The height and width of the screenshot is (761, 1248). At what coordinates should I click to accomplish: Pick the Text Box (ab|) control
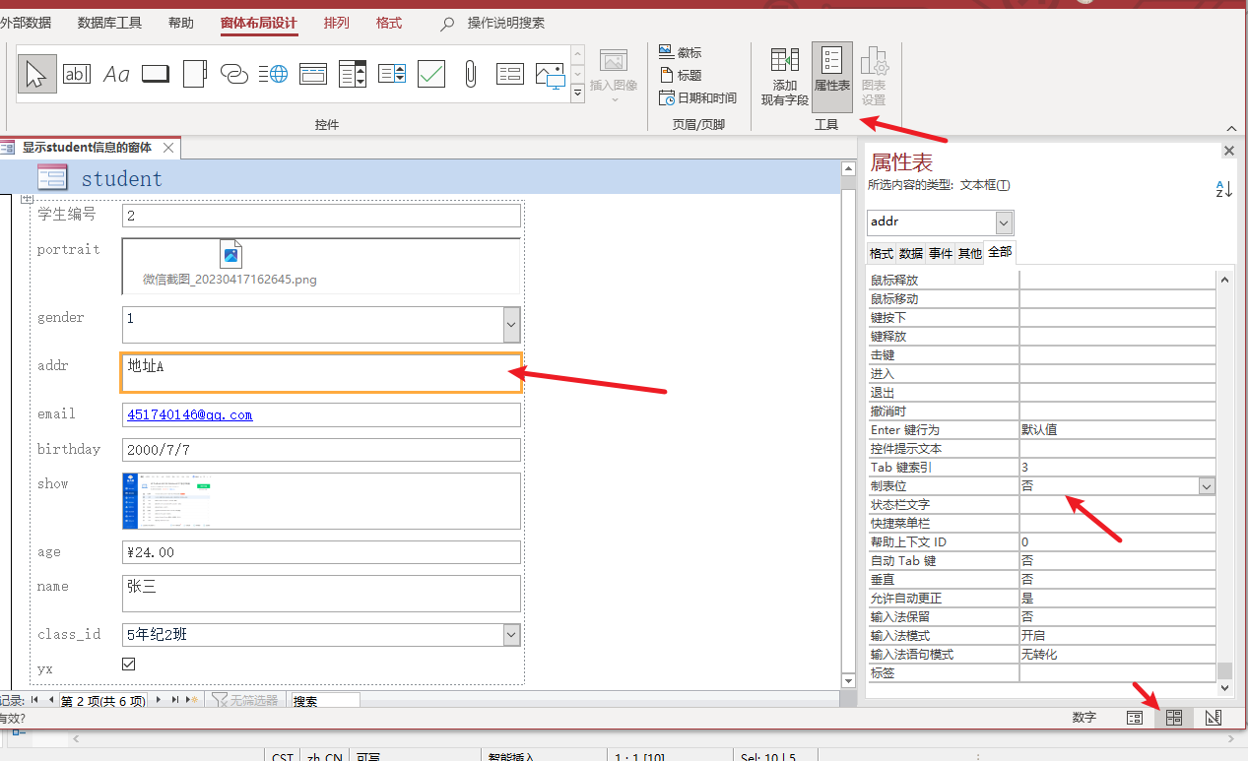[x=77, y=73]
